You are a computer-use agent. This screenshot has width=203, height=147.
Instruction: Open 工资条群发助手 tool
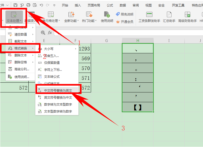tap(149, 17)
